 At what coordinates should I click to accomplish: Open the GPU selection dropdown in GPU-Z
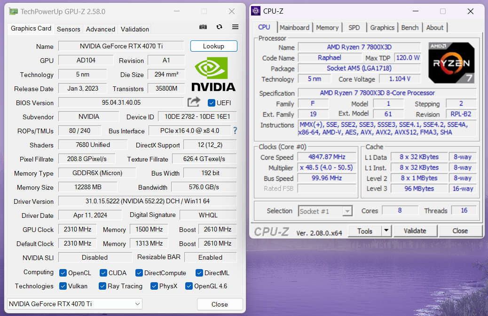(75, 304)
